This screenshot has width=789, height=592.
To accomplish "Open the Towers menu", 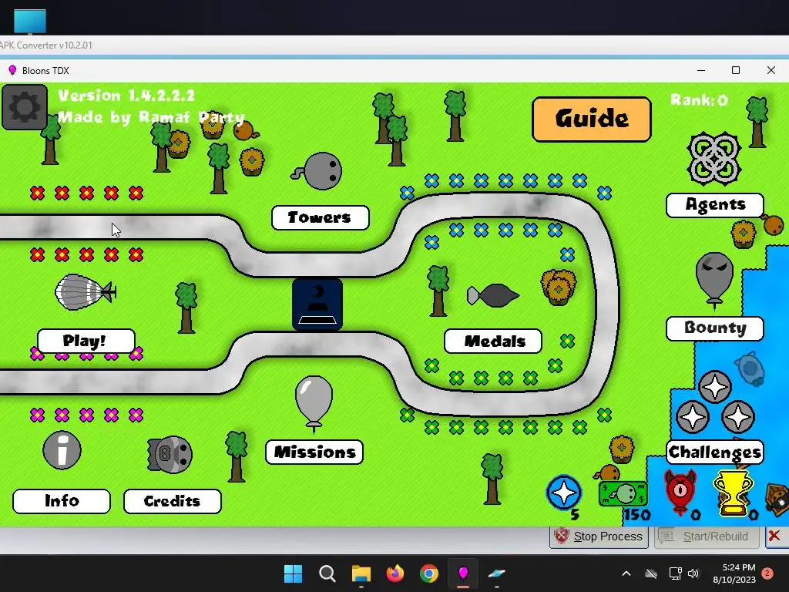I will pyautogui.click(x=320, y=217).
